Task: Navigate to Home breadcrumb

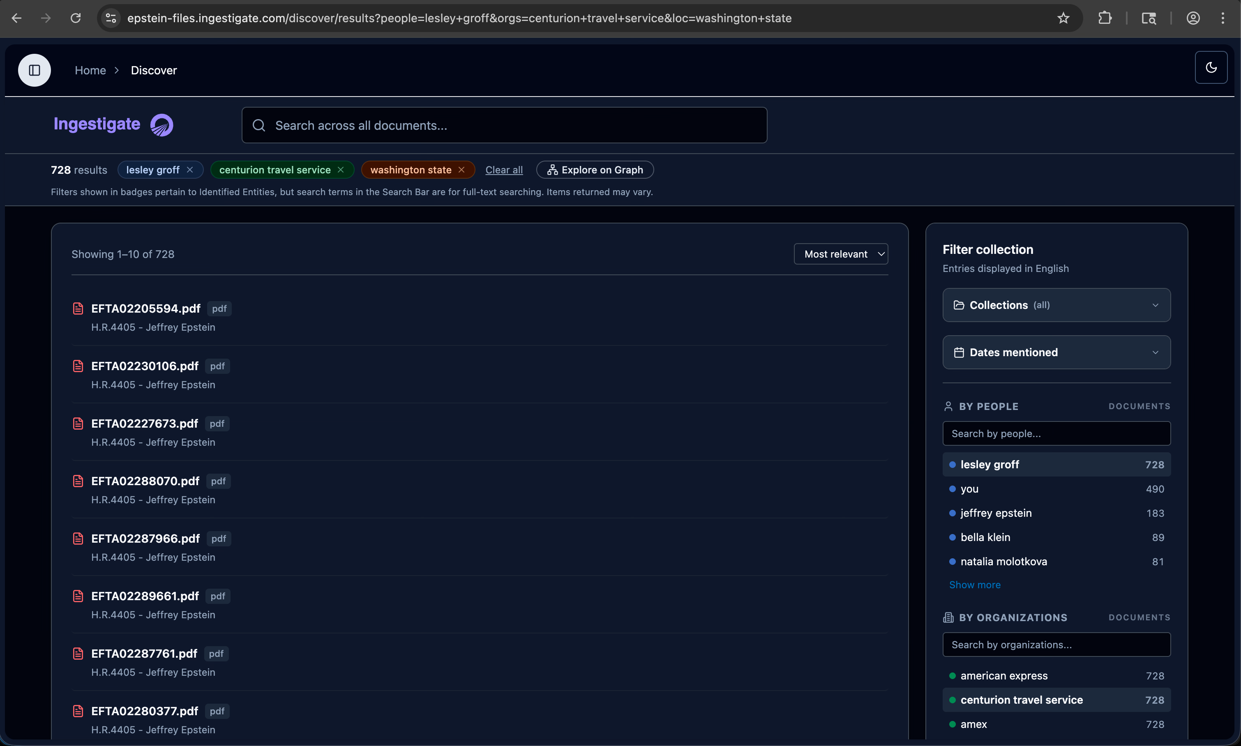Action: tap(90, 70)
